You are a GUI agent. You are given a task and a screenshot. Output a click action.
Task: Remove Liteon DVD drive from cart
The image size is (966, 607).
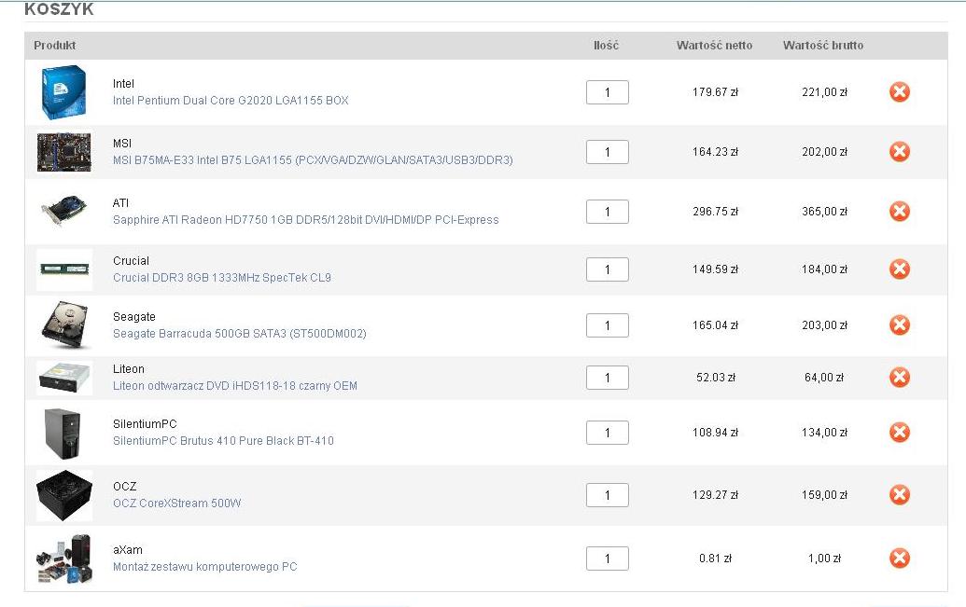pos(899,378)
